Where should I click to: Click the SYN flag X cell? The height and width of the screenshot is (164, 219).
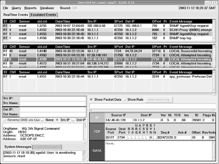[151, 138]
